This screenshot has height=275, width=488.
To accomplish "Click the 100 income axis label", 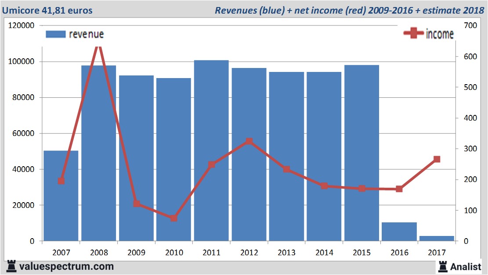I will click(470, 211).
